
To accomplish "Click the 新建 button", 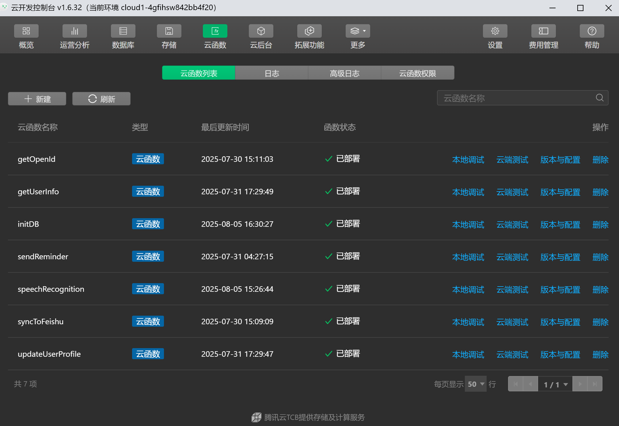I will [37, 99].
